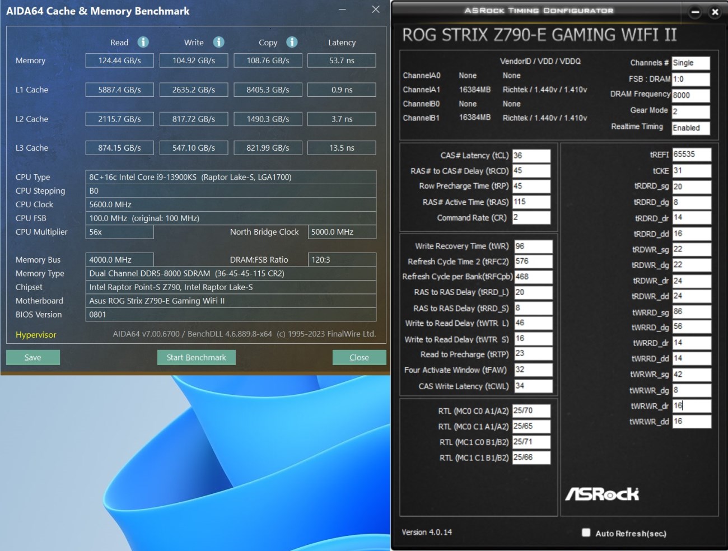Select the CAS Write Latency (tCWL) field
This screenshot has width=728, height=551.
click(533, 386)
